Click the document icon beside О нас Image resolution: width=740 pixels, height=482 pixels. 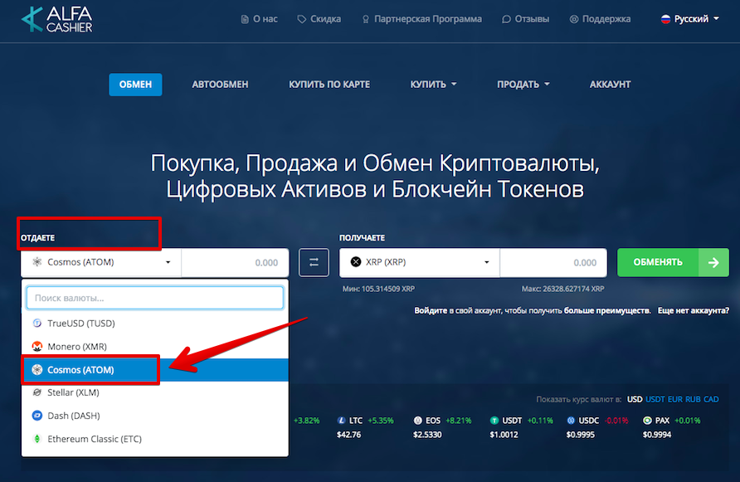point(245,19)
